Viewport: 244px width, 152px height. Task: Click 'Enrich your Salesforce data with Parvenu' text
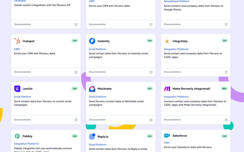click(x=188, y=147)
